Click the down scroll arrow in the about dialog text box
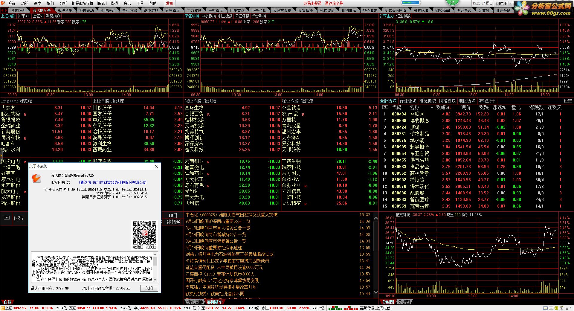574x311 pixels. click(x=155, y=279)
